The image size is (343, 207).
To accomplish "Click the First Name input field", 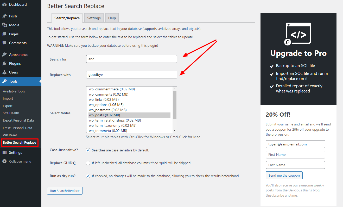I will click(x=295, y=155).
